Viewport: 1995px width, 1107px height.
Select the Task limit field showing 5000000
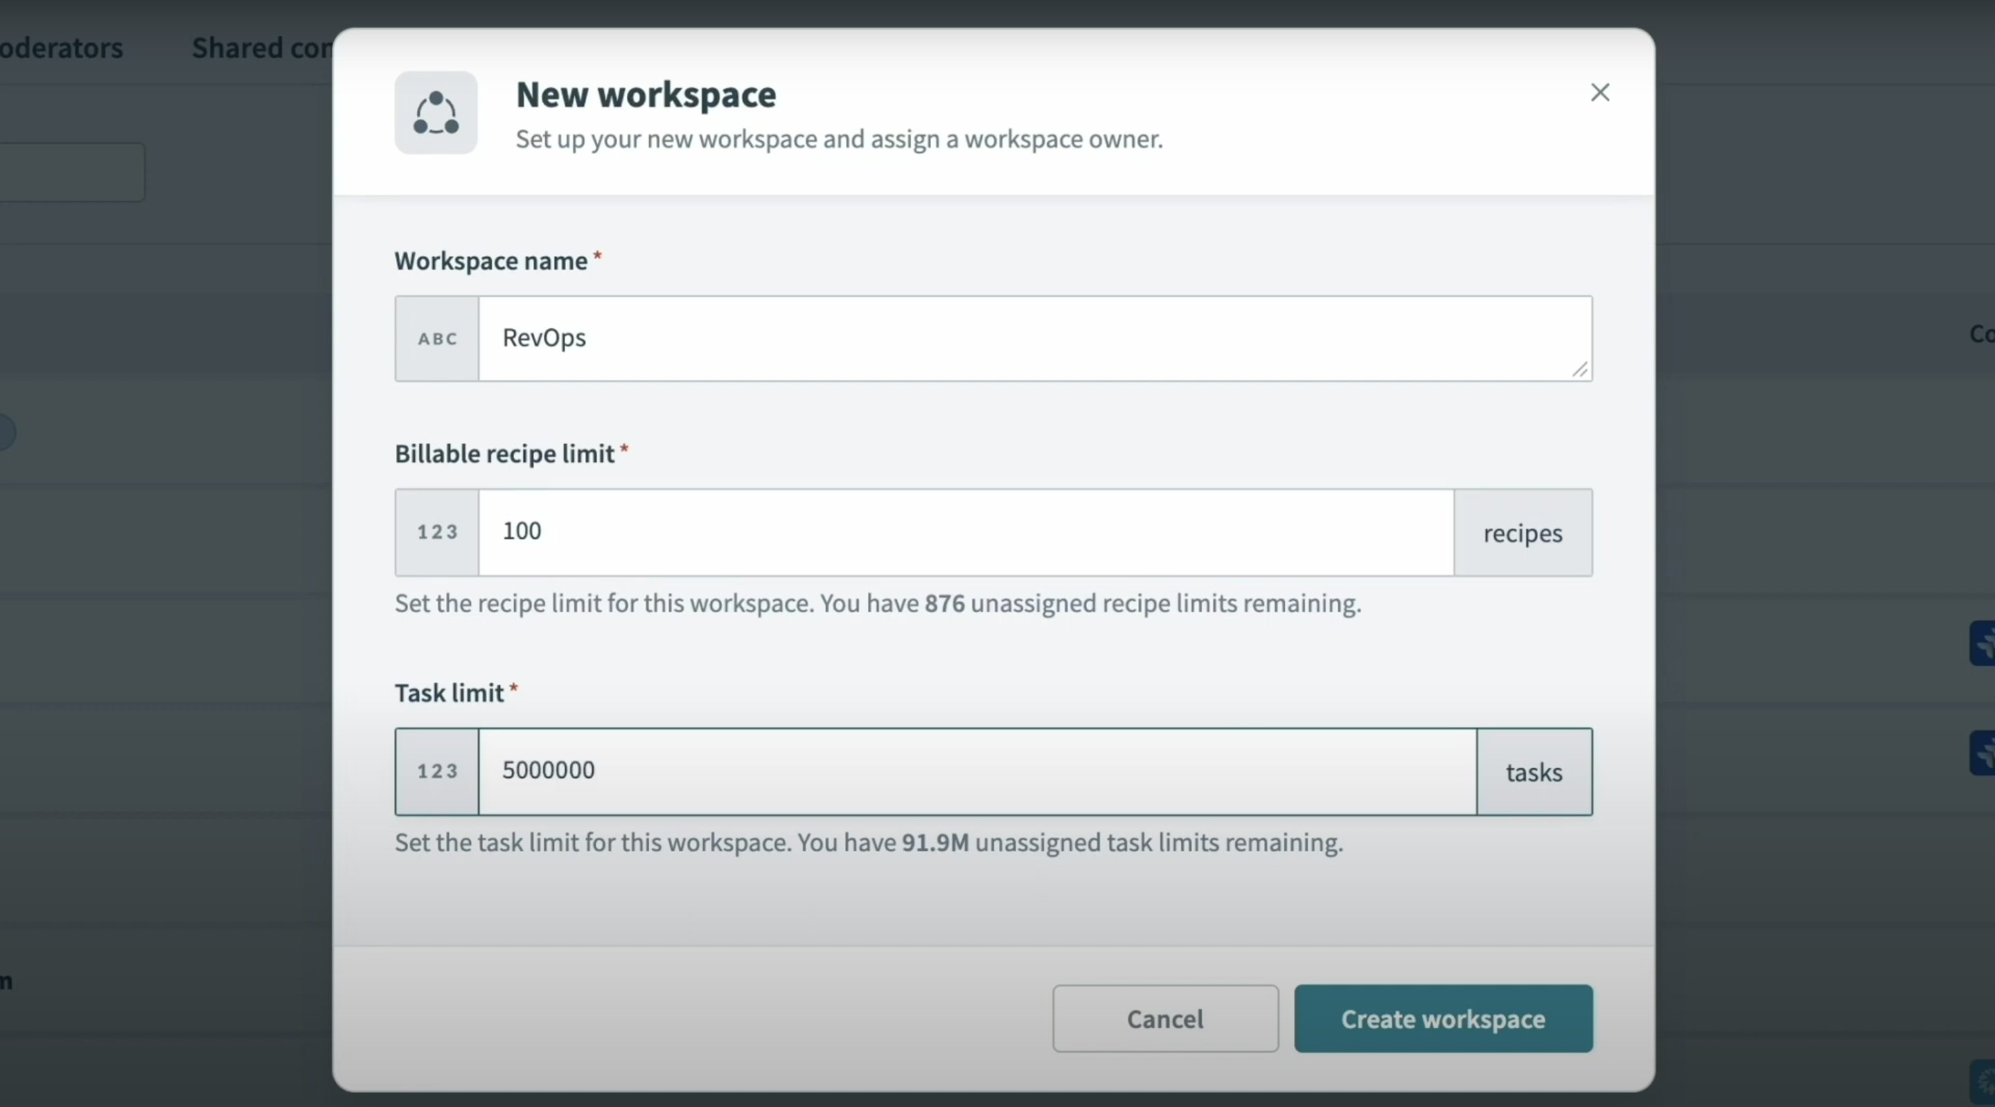tap(976, 772)
